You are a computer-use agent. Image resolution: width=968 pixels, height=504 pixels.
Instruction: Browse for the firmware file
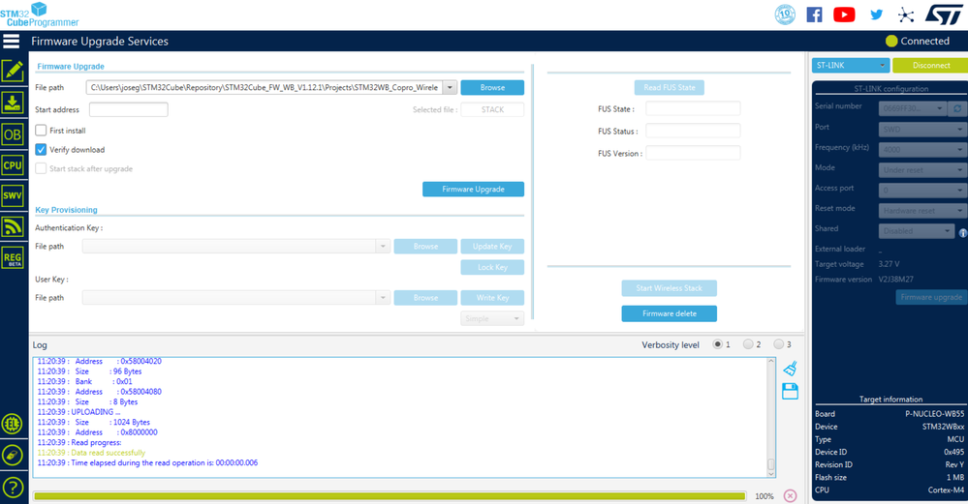(492, 87)
